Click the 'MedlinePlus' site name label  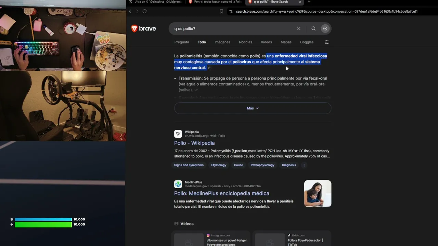[x=193, y=182]
